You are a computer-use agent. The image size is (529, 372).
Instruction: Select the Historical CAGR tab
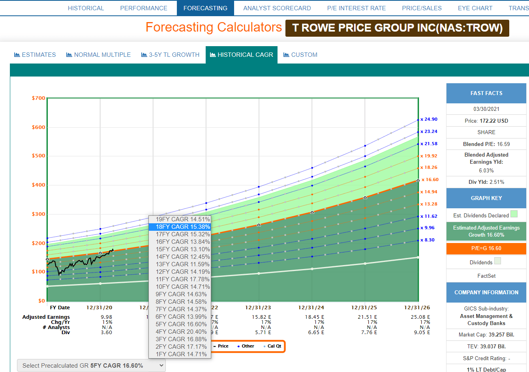click(242, 55)
